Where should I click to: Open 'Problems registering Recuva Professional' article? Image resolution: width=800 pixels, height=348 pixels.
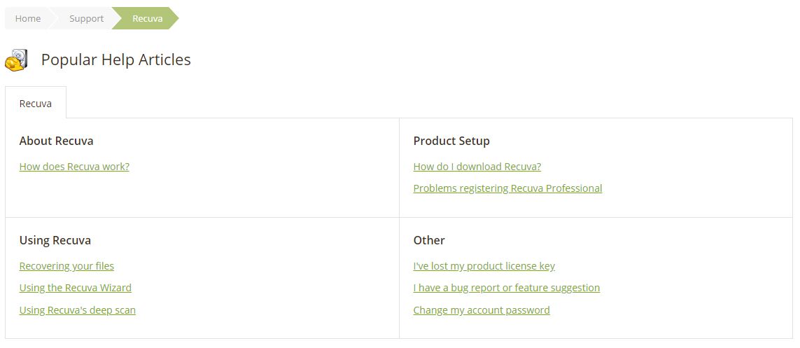(x=507, y=188)
